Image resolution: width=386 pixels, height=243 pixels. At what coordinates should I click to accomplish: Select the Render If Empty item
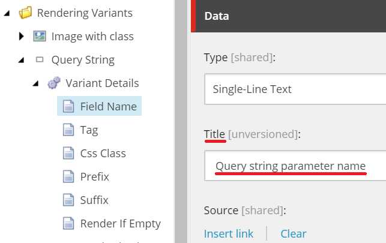point(120,223)
